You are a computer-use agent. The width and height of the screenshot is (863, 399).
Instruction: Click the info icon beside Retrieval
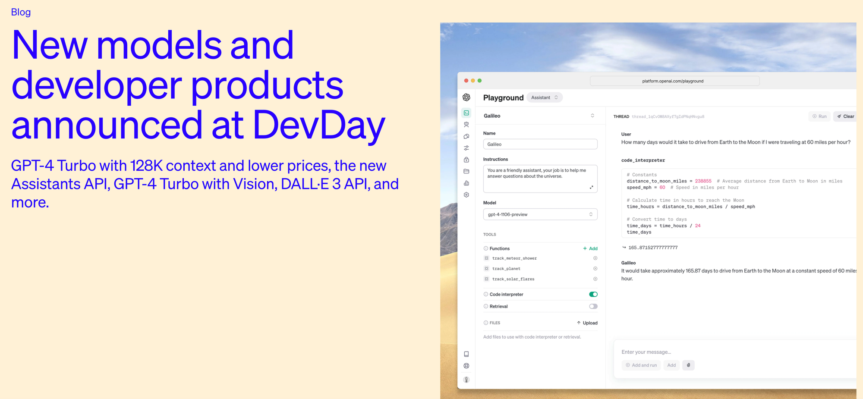click(486, 306)
